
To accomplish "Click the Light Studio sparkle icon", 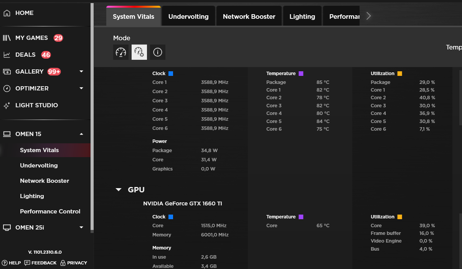I will (x=7, y=105).
